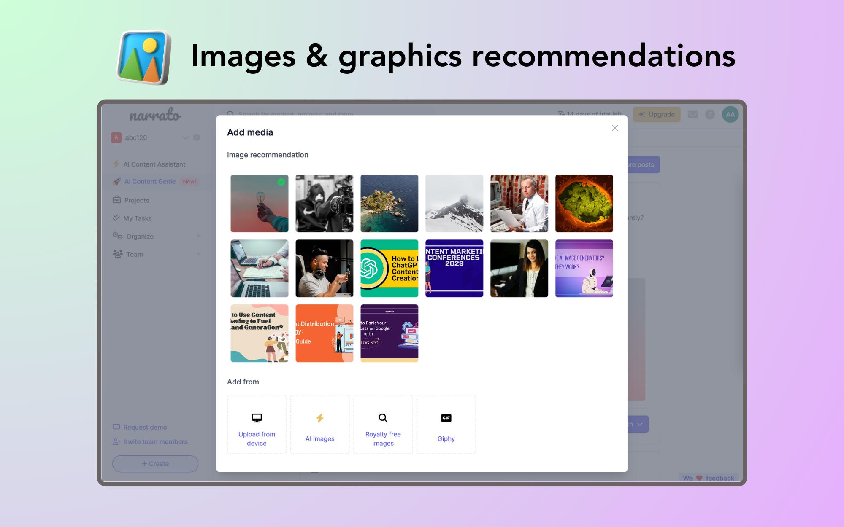844x527 pixels.
Task: Go to Projects in the sidebar
Action: (x=136, y=200)
